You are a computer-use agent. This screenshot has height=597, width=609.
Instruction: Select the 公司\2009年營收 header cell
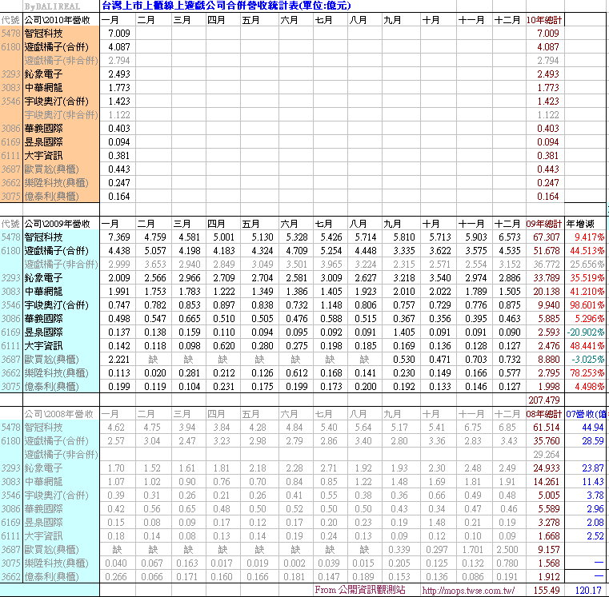(57, 224)
